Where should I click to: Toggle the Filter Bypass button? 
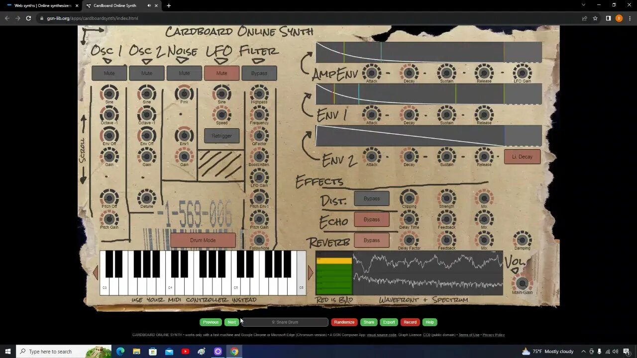click(259, 73)
